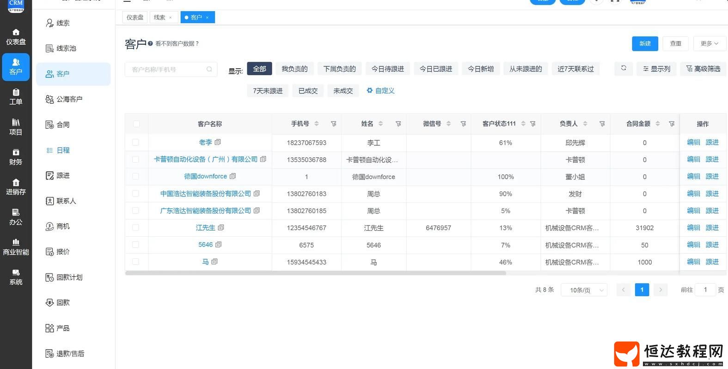Click the horizontal scrollbar under the table
The width and height of the screenshot is (728, 369).
[315, 273]
